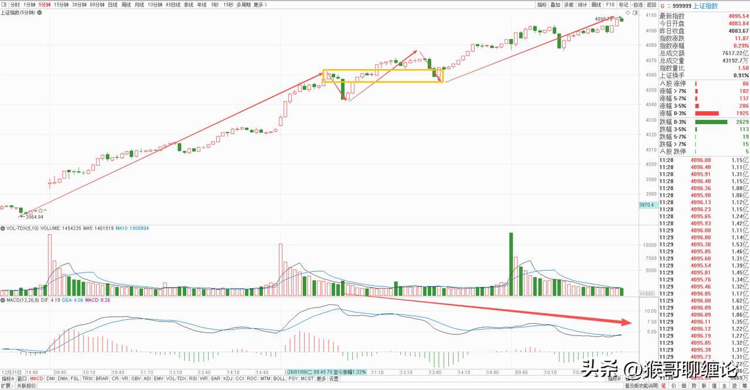Switch to 5秒 period
750x390 pixels.
tap(215, 5)
